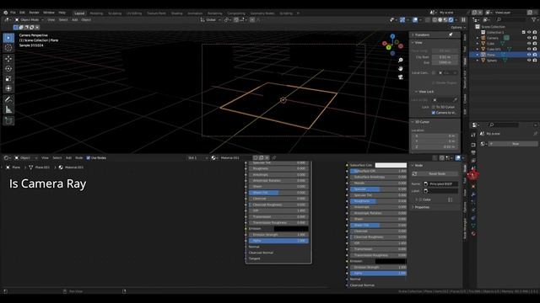Image resolution: width=540 pixels, height=303 pixels.
Task: Click the Blender logo icon
Action: [x=6, y=13]
